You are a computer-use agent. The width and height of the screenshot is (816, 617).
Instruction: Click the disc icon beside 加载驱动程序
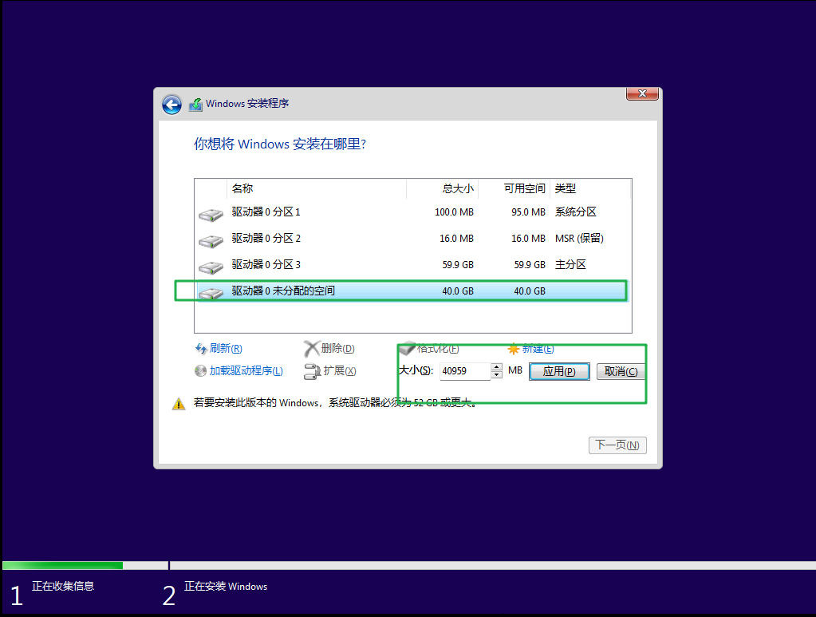pyautogui.click(x=200, y=370)
